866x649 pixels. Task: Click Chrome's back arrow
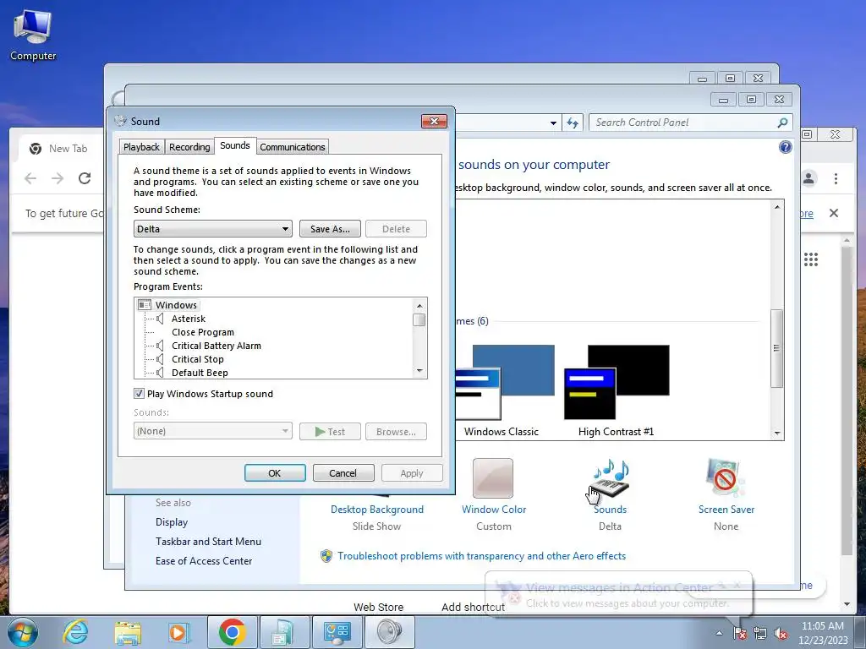pos(30,178)
